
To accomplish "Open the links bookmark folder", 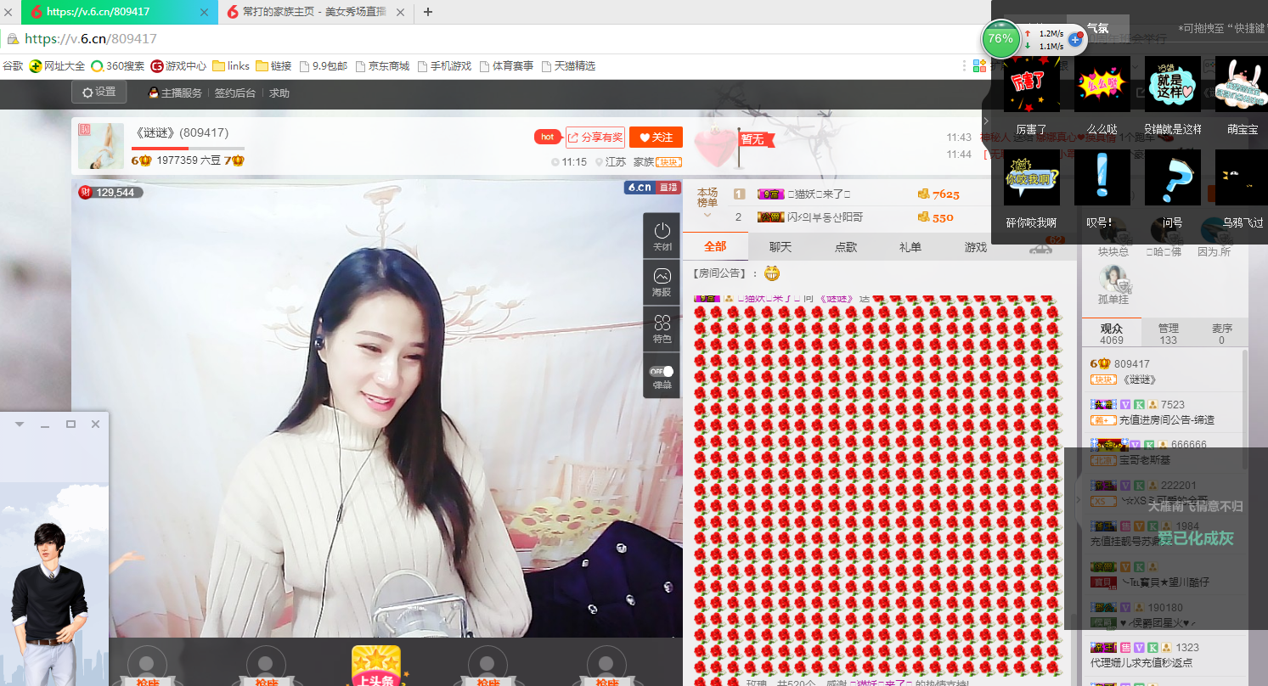I will 231,65.
